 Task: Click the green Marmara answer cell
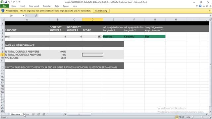click(113, 37)
